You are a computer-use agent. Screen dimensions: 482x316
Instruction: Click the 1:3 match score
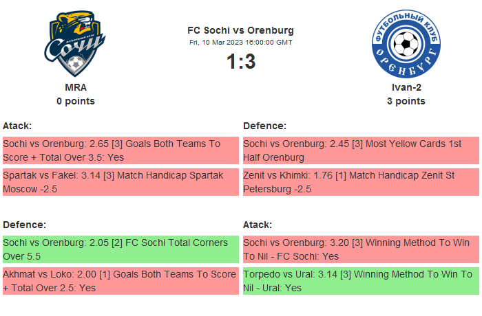click(x=240, y=62)
